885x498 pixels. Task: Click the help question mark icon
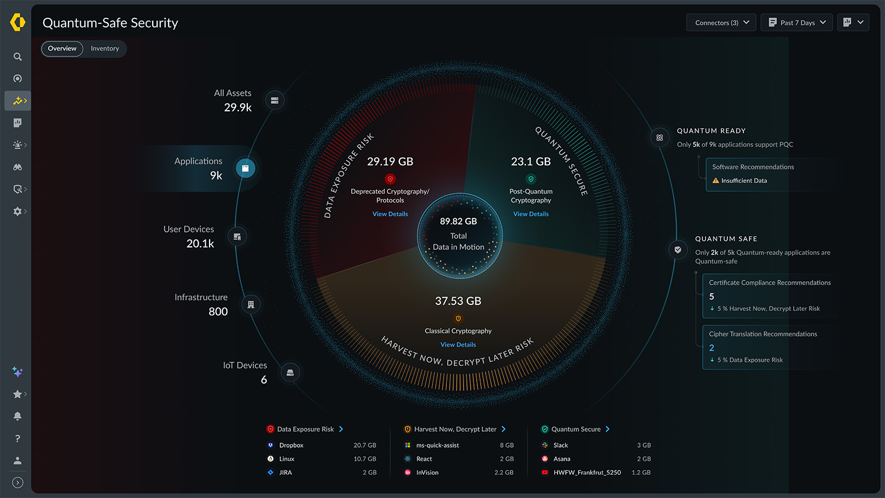point(18,438)
